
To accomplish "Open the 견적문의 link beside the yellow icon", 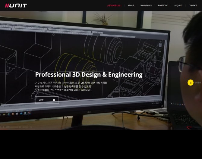I will tap(197, 83).
